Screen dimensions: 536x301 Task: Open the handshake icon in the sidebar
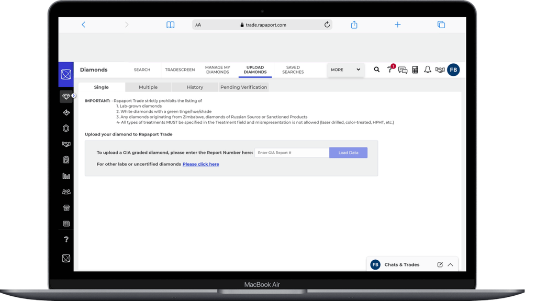(x=66, y=144)
